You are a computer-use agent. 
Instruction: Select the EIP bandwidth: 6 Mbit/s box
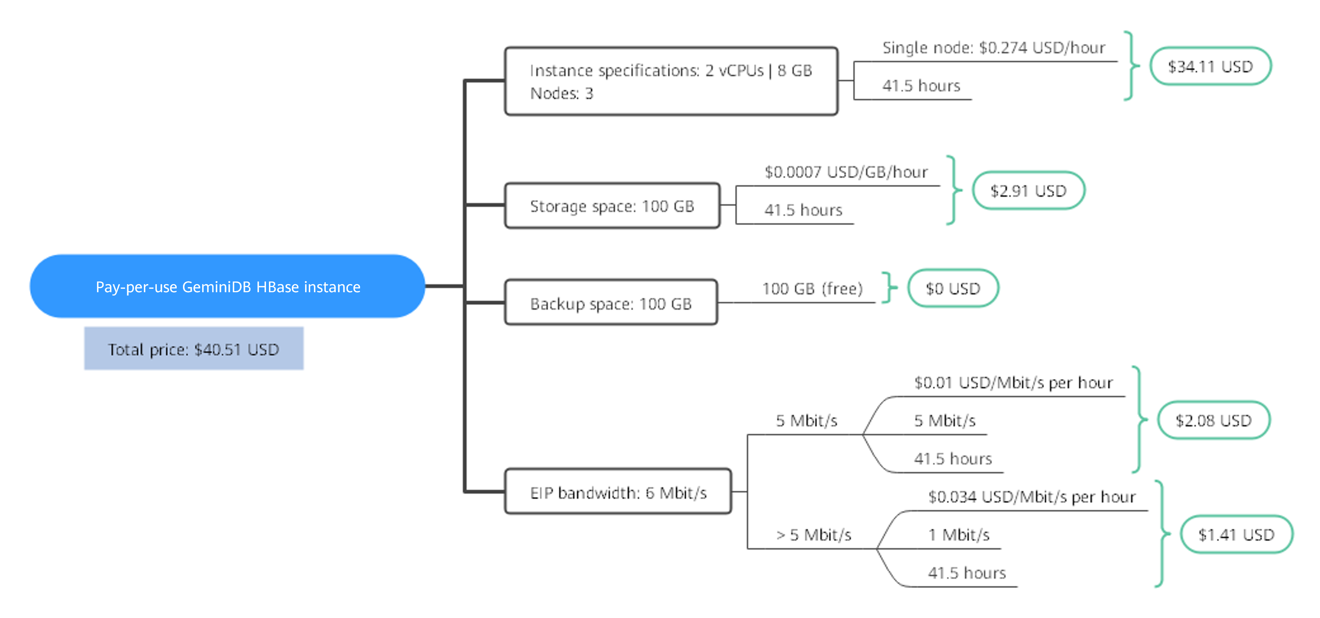tap(618, 491)
